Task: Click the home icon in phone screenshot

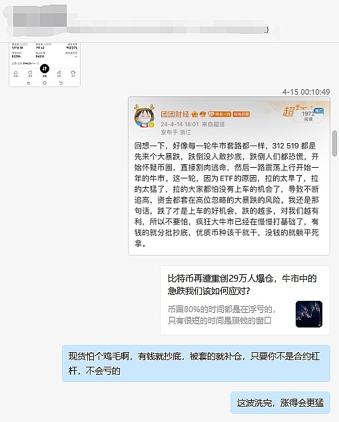Action: 15,73
